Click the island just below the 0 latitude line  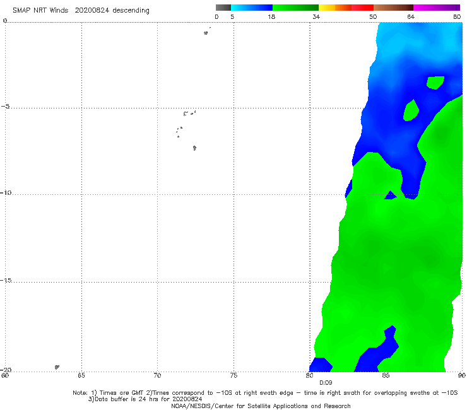coord(206,33)
